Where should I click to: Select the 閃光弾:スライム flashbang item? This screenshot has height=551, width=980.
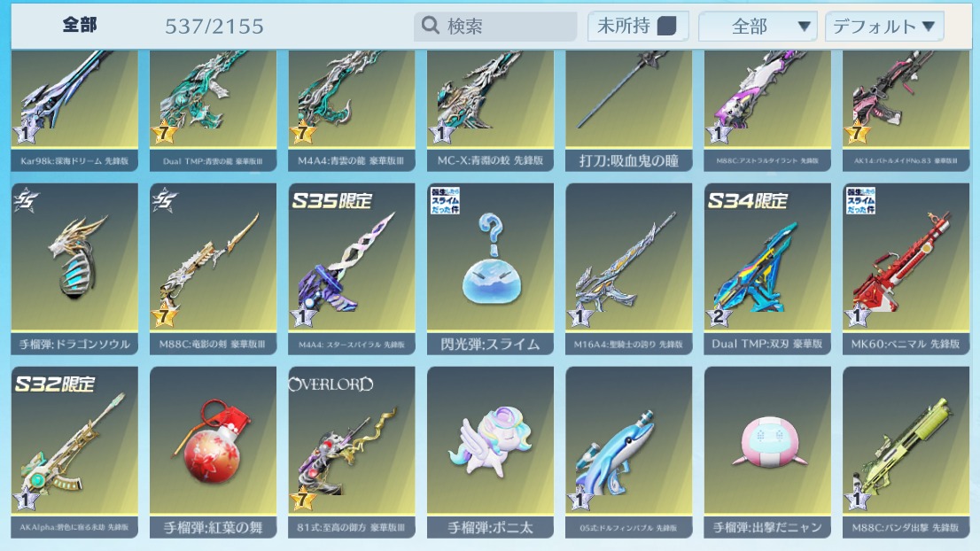coord(490,268)
